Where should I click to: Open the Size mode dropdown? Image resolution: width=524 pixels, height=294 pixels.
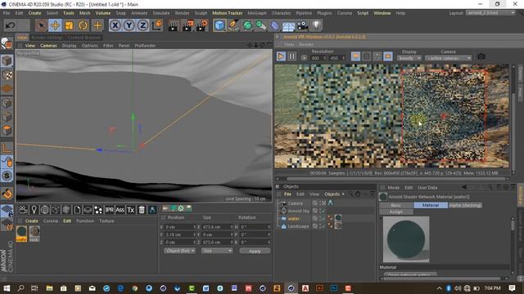coord(217,251)
